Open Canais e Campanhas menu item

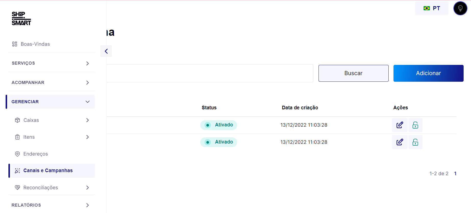(x=48, y=171)
